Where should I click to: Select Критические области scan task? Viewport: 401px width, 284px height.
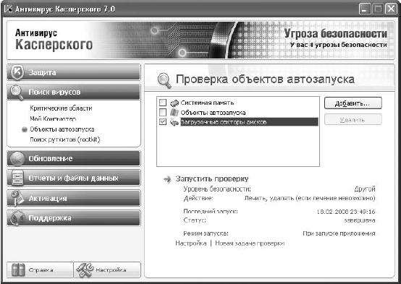coord(61,108)
